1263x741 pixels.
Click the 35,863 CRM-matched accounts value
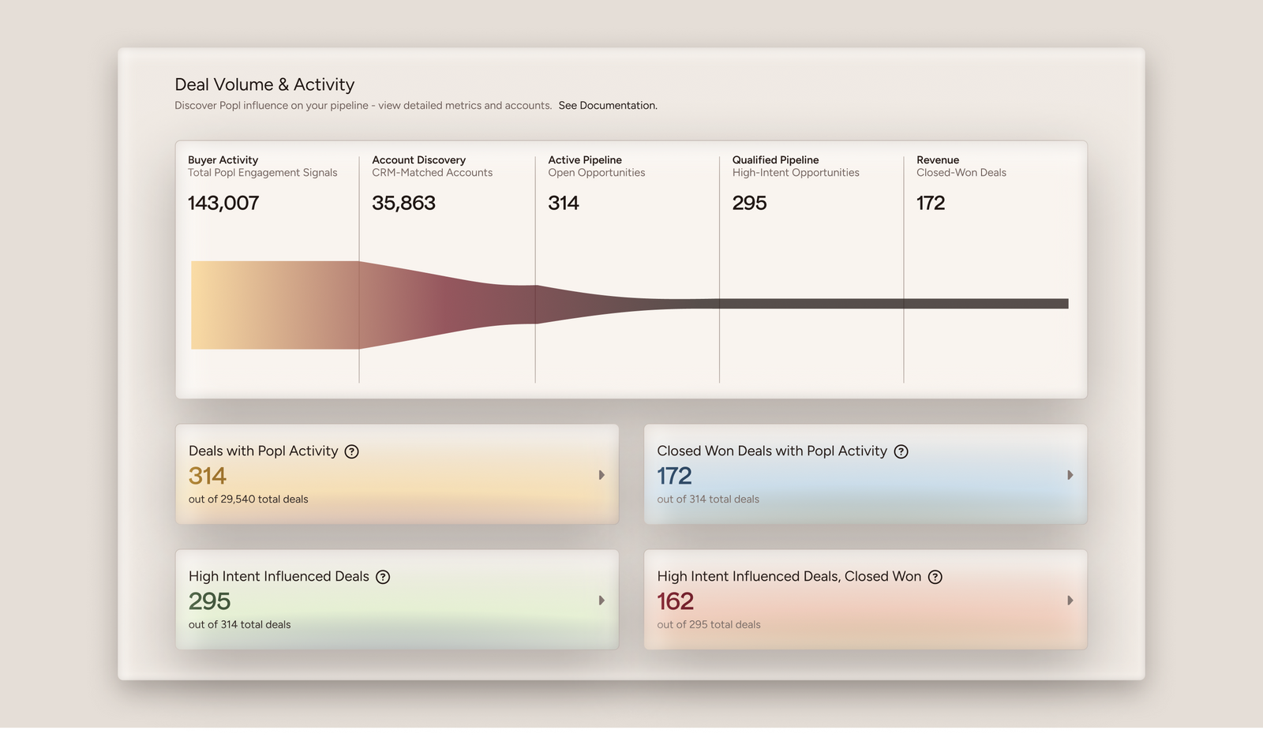(403, 203)
